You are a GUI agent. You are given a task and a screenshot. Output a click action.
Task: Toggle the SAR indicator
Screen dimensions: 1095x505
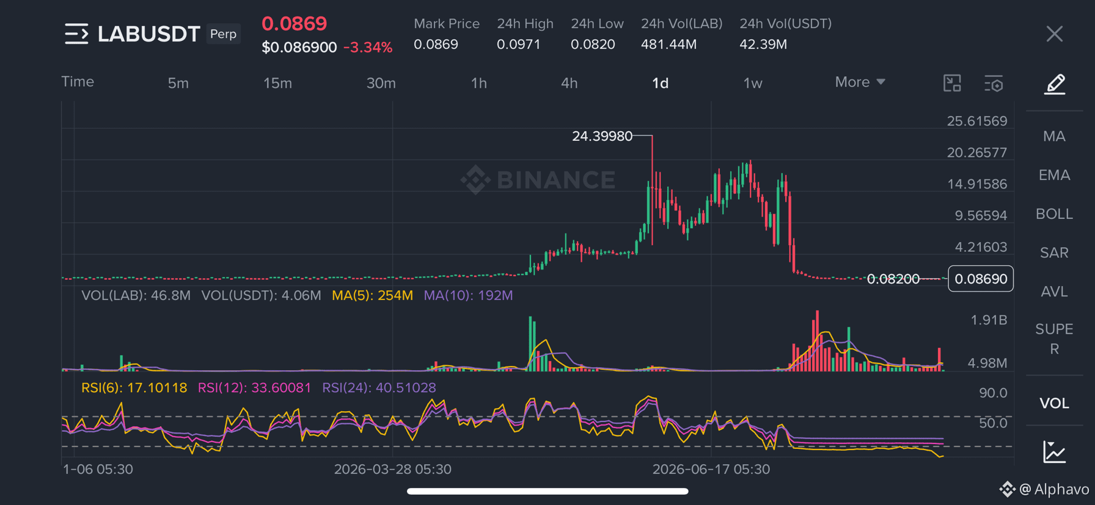click(1054, 253)
